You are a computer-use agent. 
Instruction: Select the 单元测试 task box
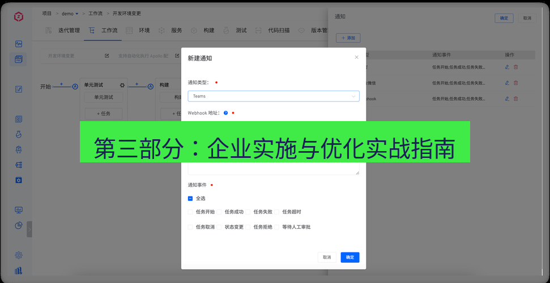(104, 97)
